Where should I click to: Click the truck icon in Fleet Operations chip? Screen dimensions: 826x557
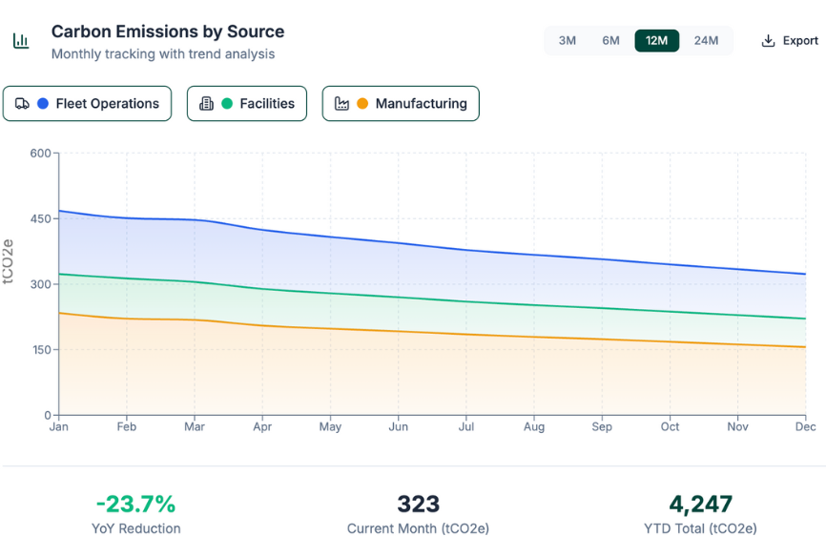(23, 104)
